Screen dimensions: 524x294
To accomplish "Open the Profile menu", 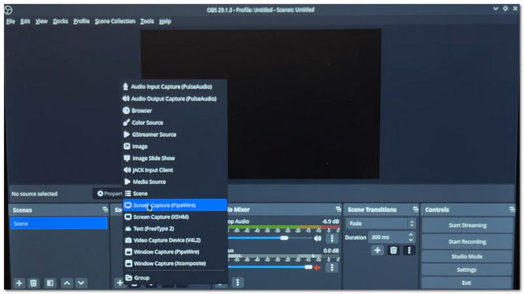I will click(81, 22).
